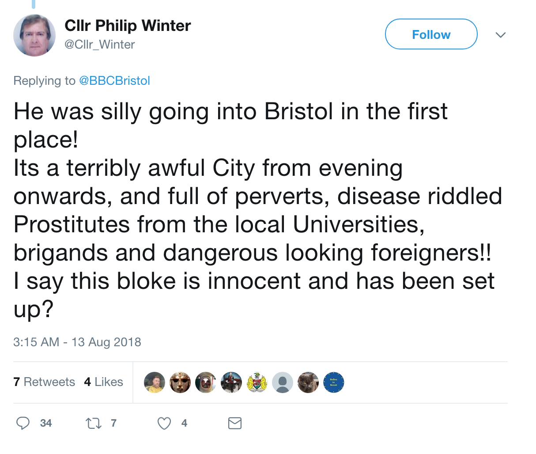Open the yellow-shirt bearded man avatar
The height and width of the screenshot is (454, 536).
[155, 382]
